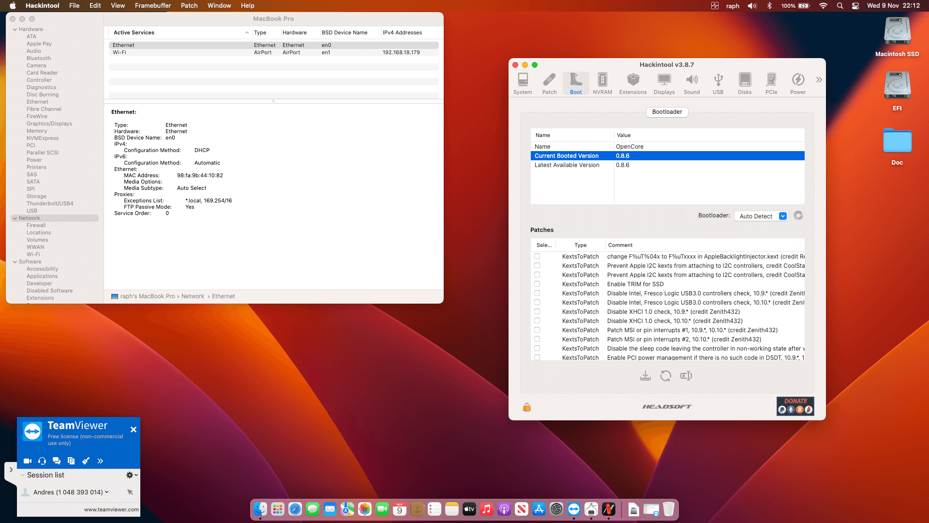Select Wi-Fi under Network in sidebar
This screenshot has width=929, height=523.
click(x=33, y=254)
